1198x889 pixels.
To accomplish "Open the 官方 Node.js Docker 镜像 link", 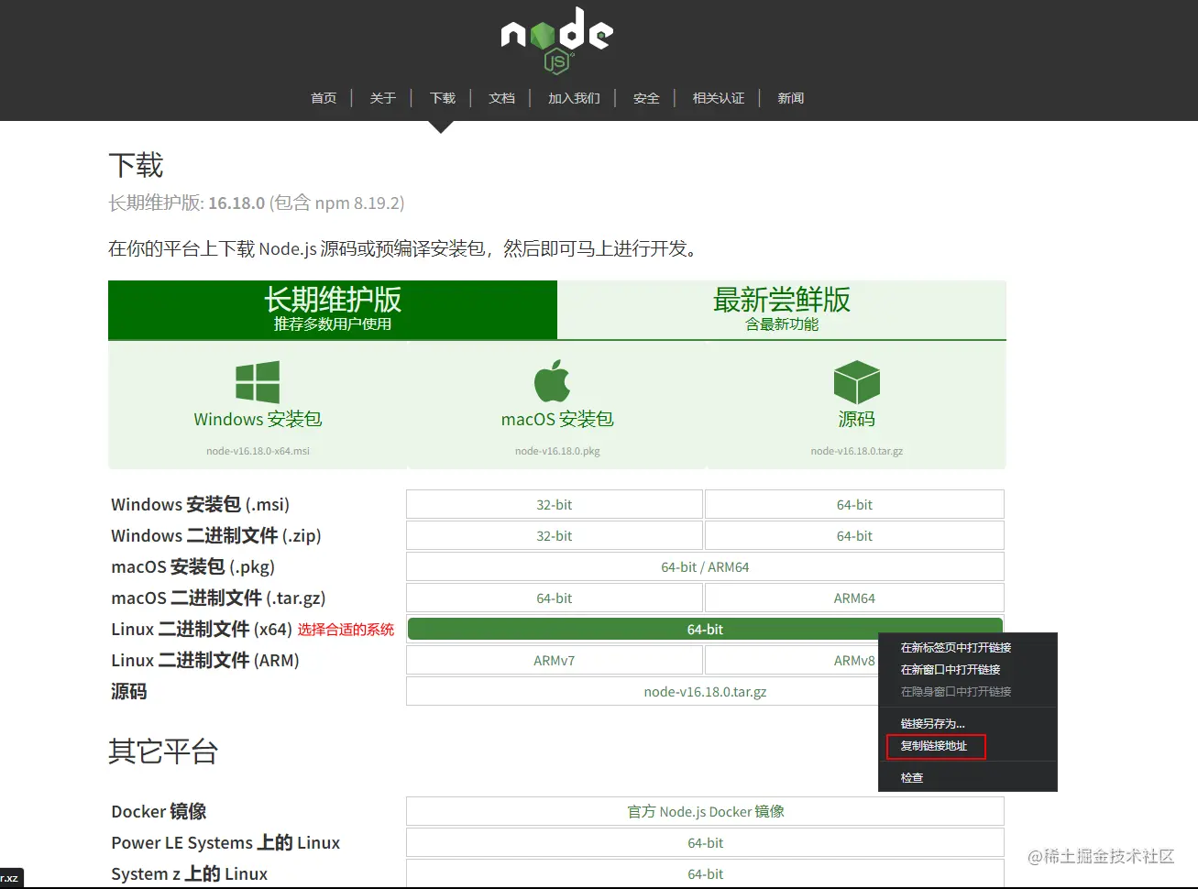I will pyautogui.click(x=705, y=812).
